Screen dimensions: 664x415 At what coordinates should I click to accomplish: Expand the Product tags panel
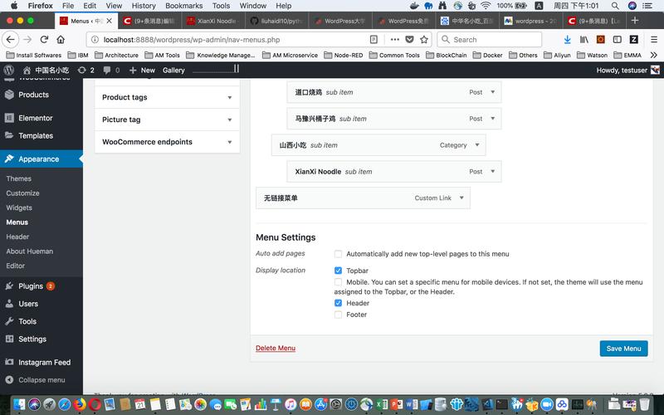coord(230,97)
